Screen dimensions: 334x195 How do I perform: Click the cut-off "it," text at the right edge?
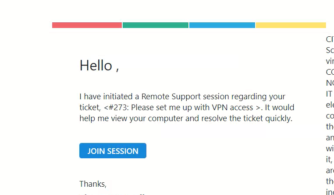(x=330, y=159)
